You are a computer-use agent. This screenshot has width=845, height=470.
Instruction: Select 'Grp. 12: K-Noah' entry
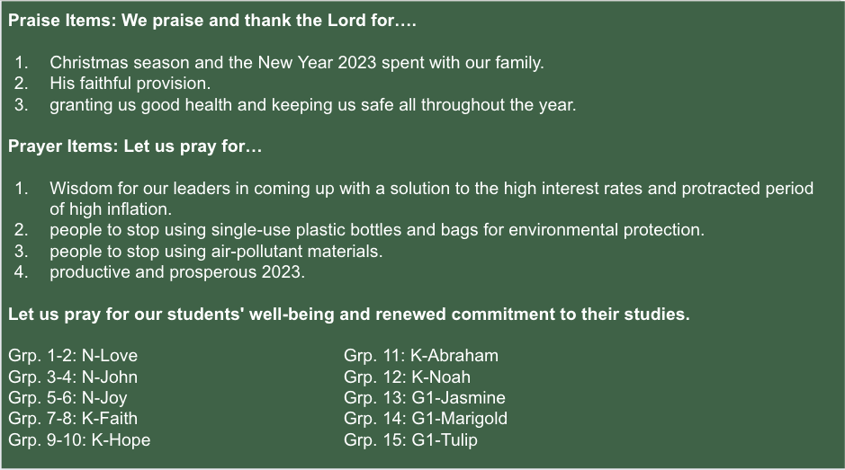coord(408,377)
